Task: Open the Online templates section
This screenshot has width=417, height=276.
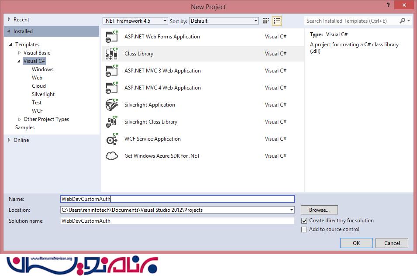Action: pyautogui.click(x=21, y=140)
